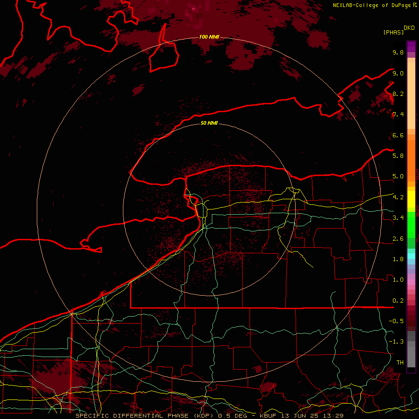Click the 5.0 scale value
Screen dimensions: 419x419
(x=398, y=176)
